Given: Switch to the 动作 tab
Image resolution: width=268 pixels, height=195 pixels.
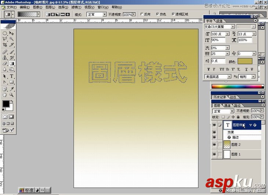Looking at the screenshot, I should (x=233, y=97).
